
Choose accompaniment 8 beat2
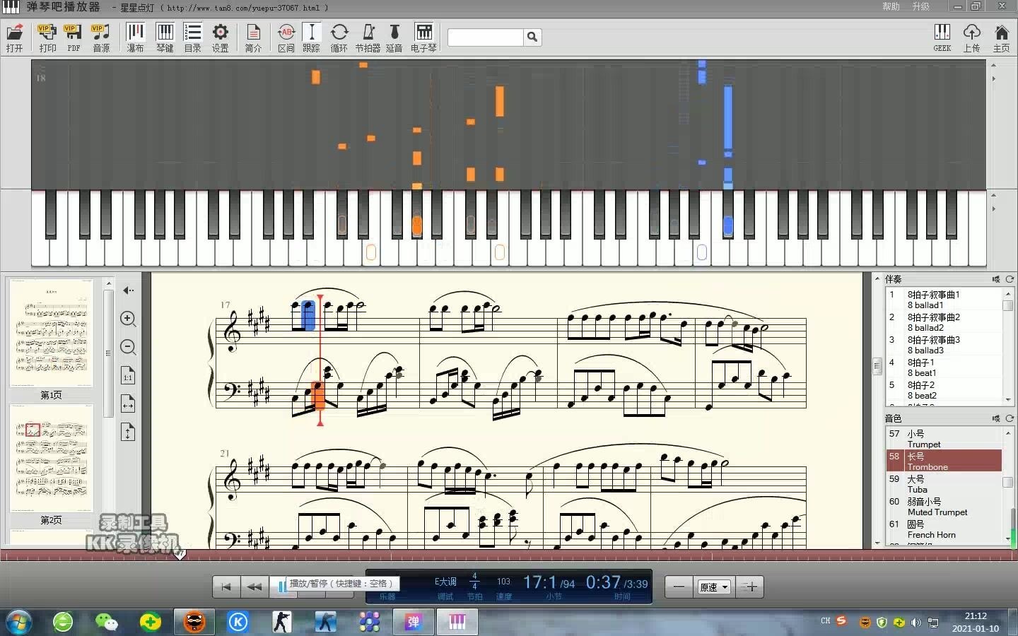pyautogui.click(x=944, y=390)
